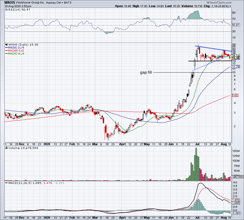Click the Workhorse Group Inc. company name
244x220 pixels.
point(30,3)
